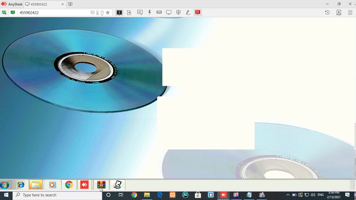
Task: Open remote Windows 7 Start orb
Action: 5,185
